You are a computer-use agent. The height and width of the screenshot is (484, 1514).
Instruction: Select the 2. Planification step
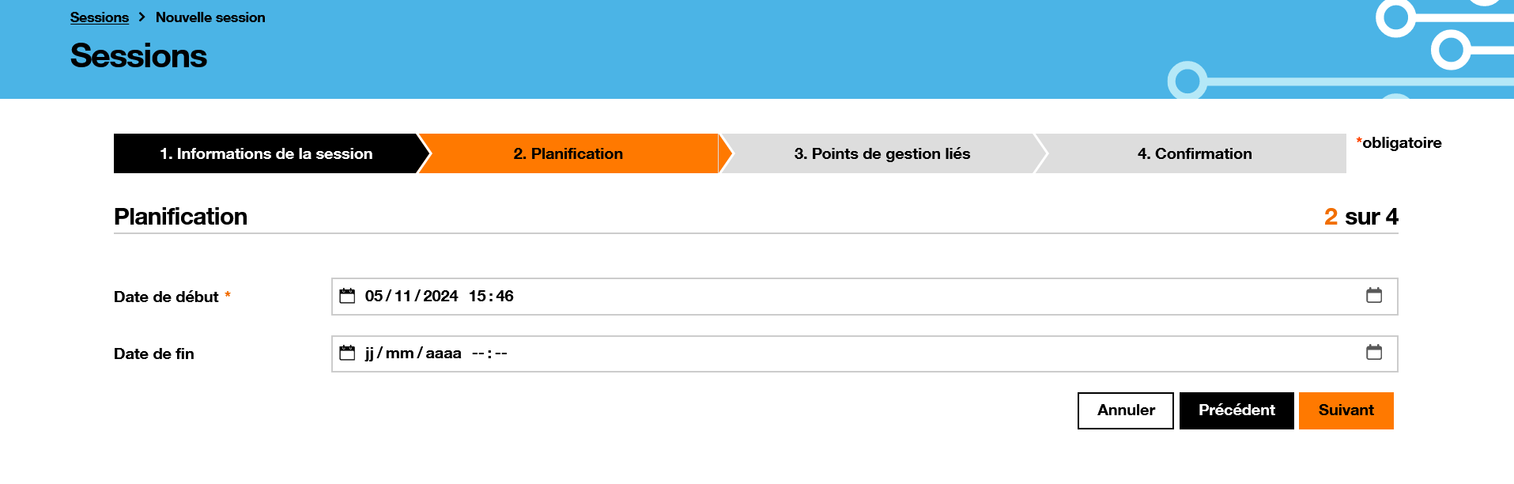coord(568,153)
